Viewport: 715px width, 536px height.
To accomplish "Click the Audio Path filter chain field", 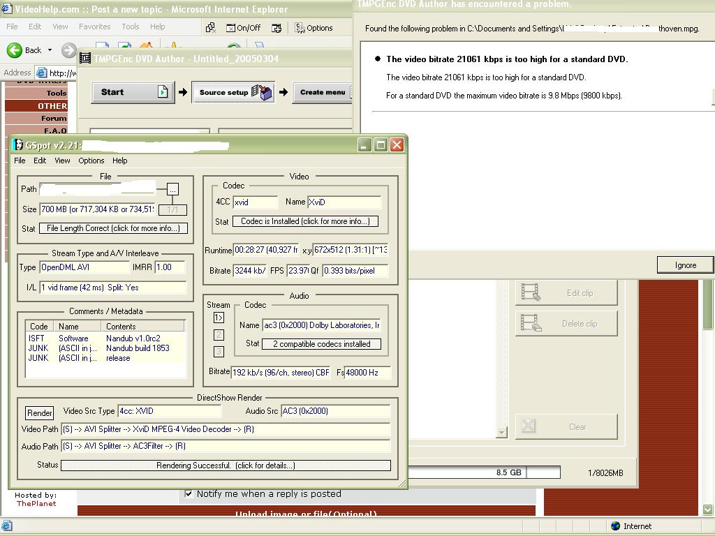I will click(x=226, y=446).
